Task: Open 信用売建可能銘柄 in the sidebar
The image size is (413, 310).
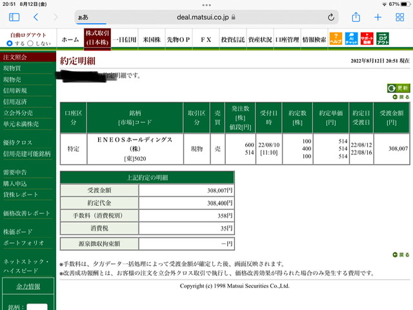Action: 27,154
